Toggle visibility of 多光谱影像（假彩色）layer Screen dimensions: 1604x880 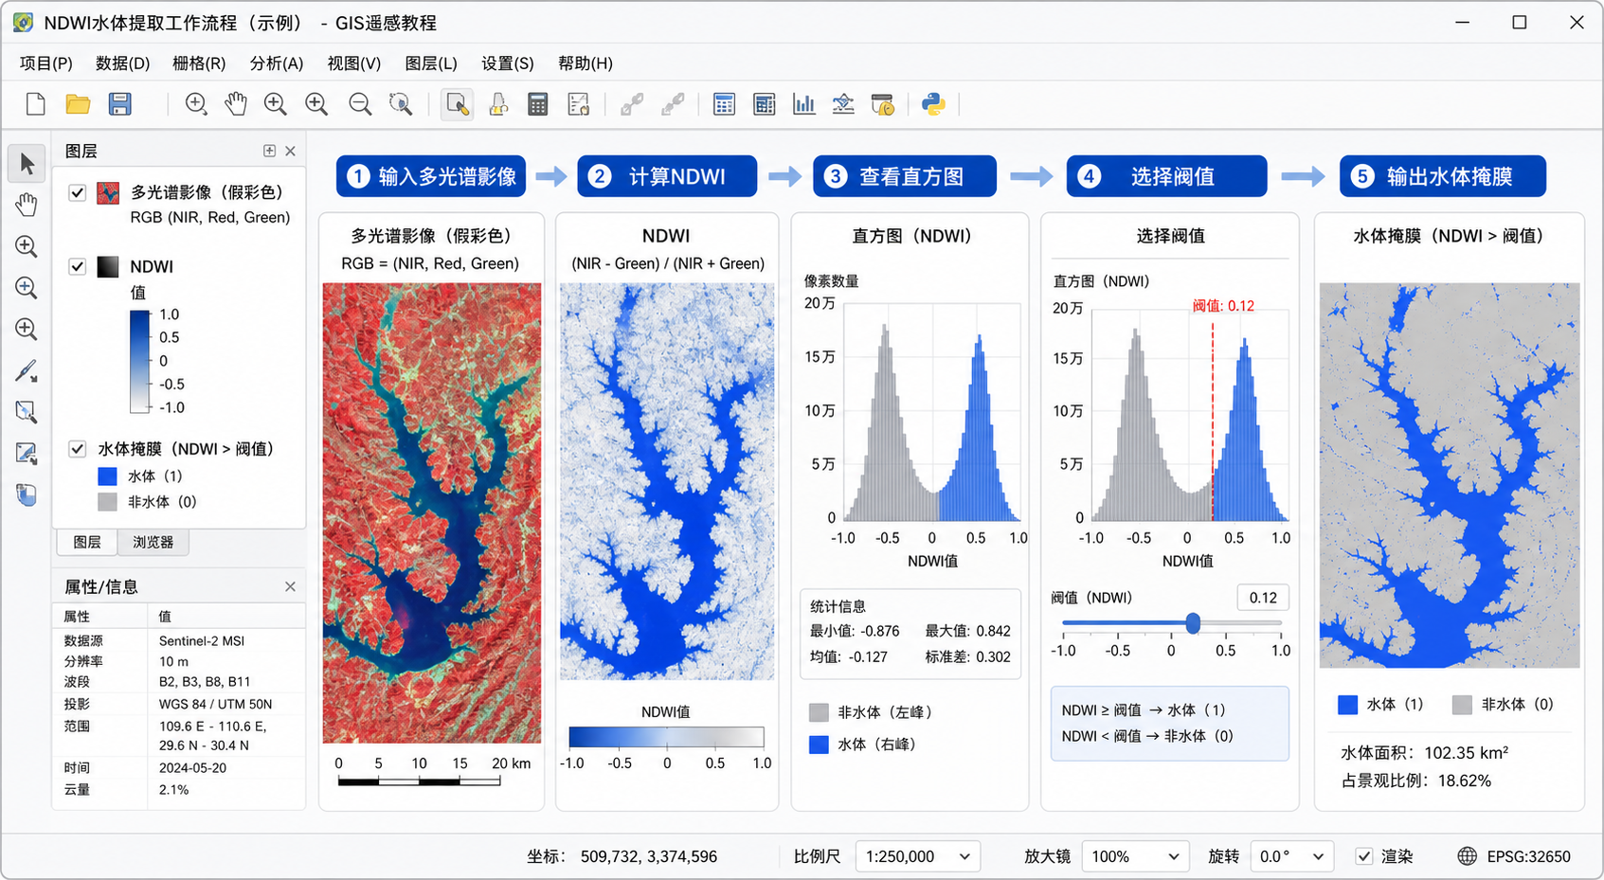click(x=78, y=192)
